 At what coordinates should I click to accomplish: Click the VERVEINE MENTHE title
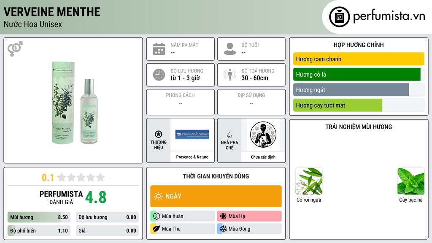[52, 12]
